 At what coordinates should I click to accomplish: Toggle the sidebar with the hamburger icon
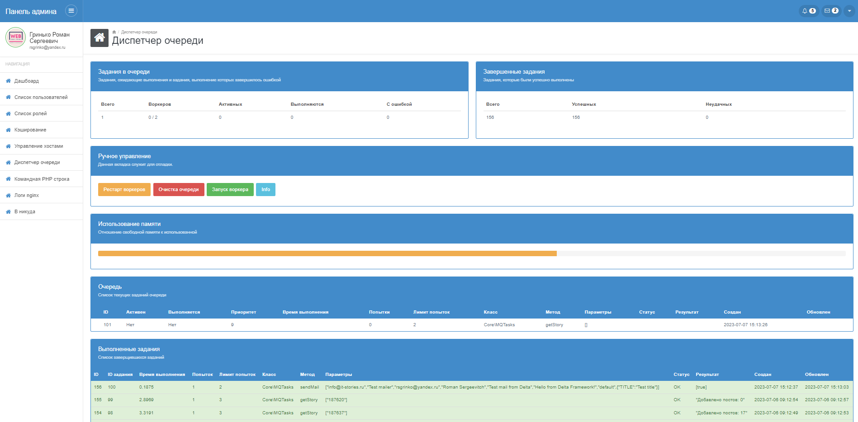71,10
